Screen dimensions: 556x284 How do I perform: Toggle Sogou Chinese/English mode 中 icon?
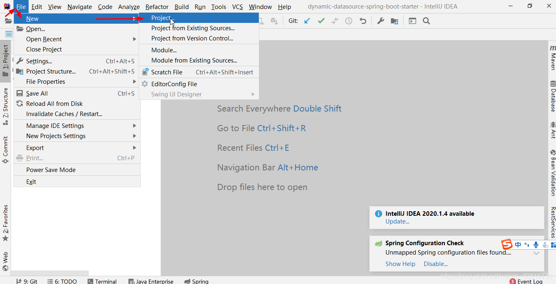point(518,245)
